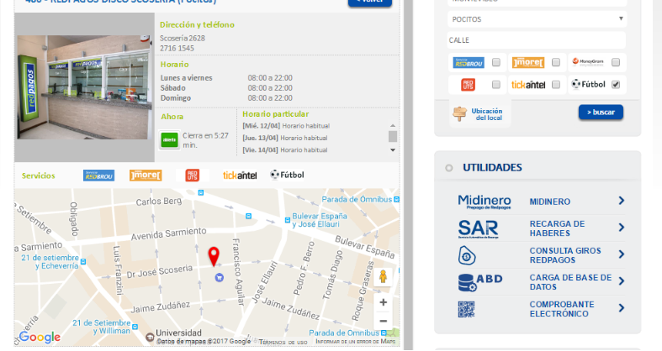Enable the MoneyGram filter checkbox
The height and width of the screenshot is (351, 662).
point(616,62)
